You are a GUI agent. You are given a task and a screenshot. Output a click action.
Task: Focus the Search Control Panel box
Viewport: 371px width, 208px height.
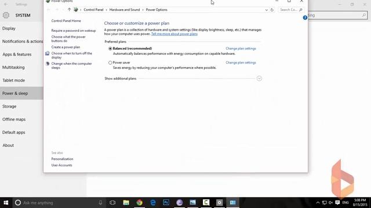pos(291,10)
